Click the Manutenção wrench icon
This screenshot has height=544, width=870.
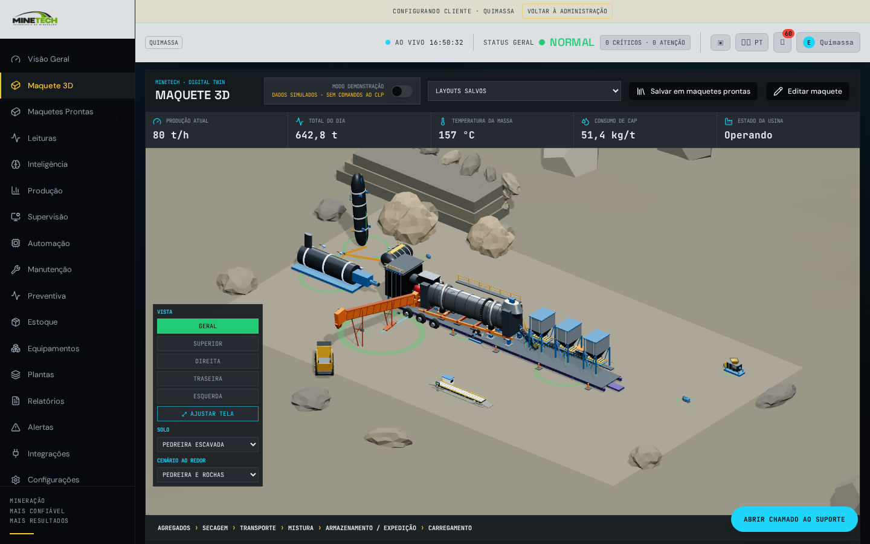[16, 270]
